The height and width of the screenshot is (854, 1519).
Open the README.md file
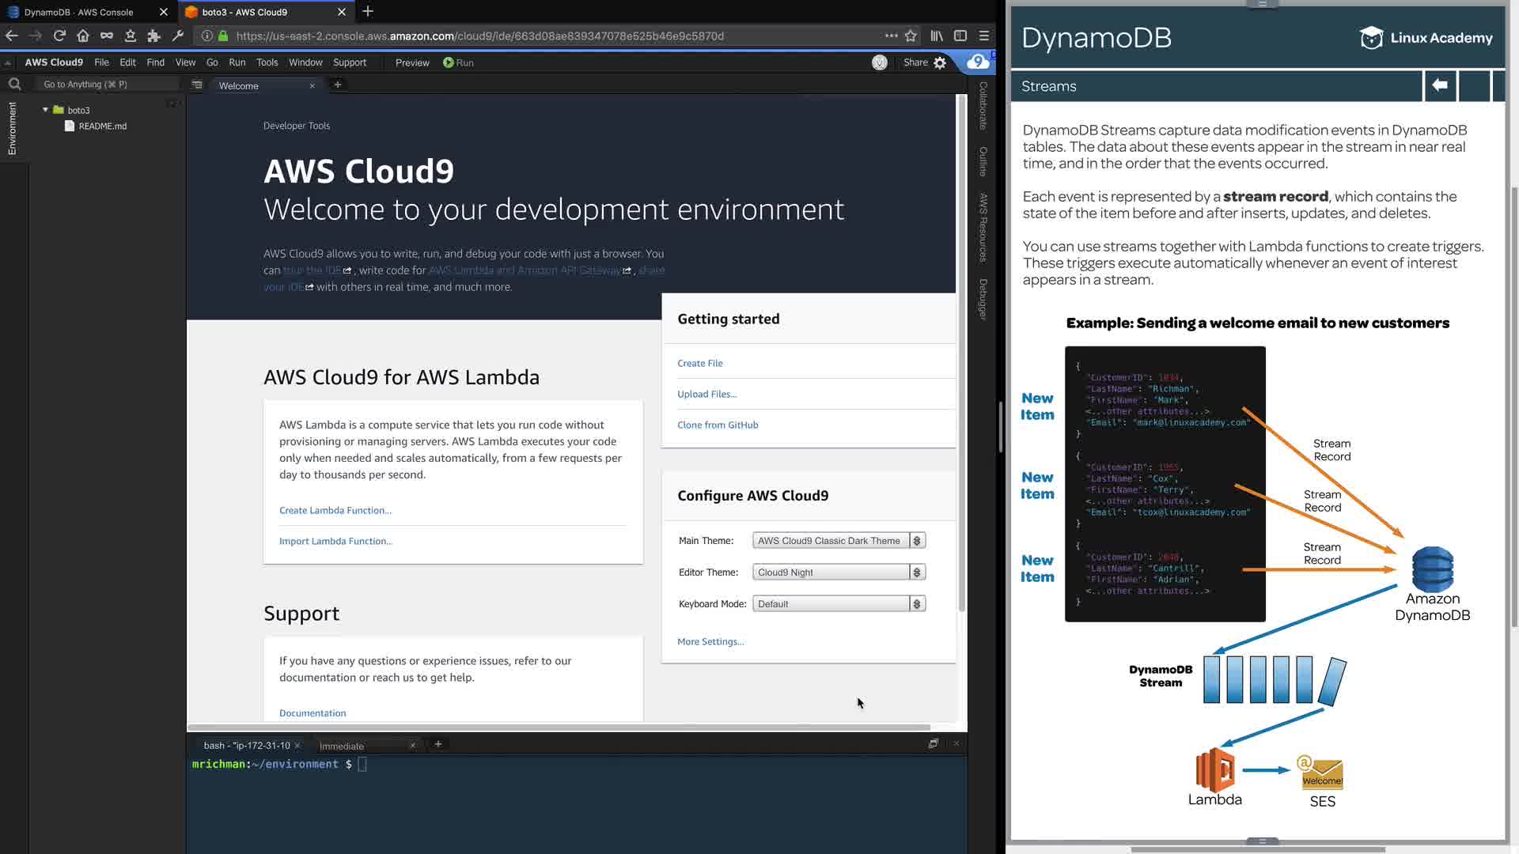click(x=102, y=127)
